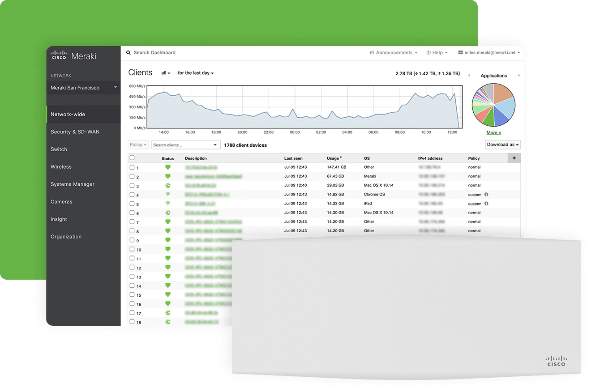Click wired status icon in row 1

(x=168, y=167)
